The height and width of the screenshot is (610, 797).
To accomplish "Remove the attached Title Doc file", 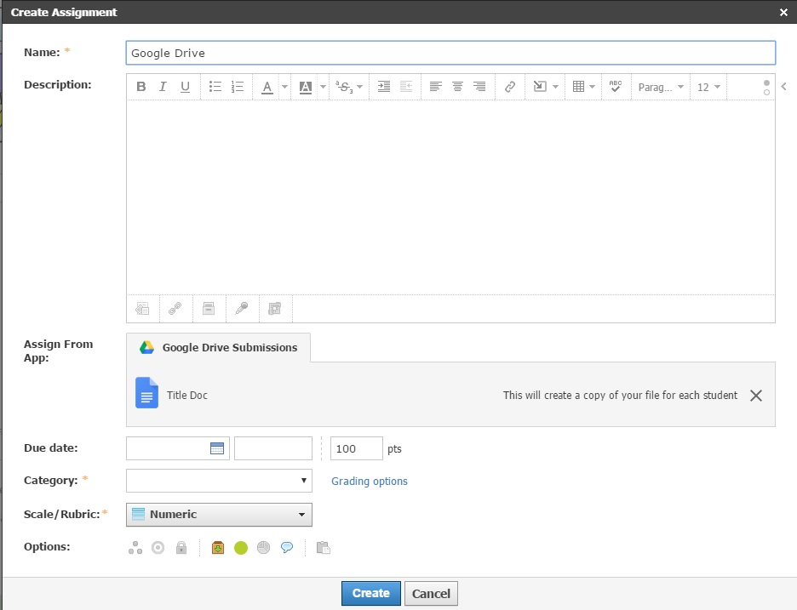I will 755,396.
